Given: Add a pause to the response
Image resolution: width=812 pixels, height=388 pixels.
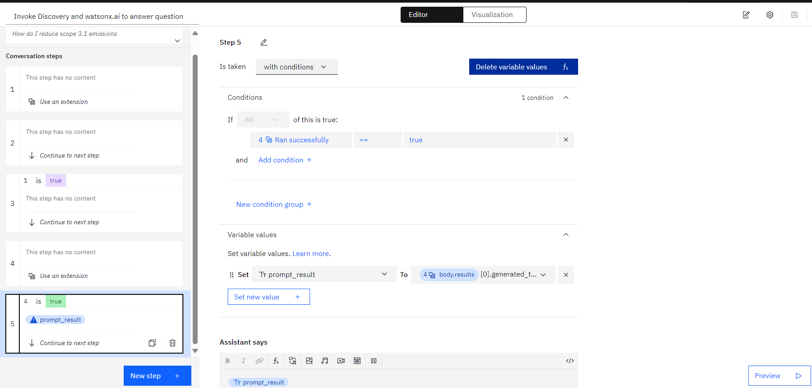Looking at the screenshot, I should point(374,361).
